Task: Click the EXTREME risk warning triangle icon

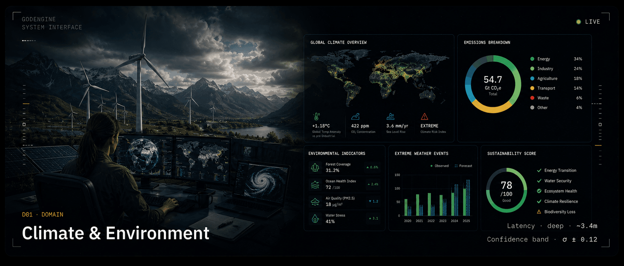Action: coord(424,117)
